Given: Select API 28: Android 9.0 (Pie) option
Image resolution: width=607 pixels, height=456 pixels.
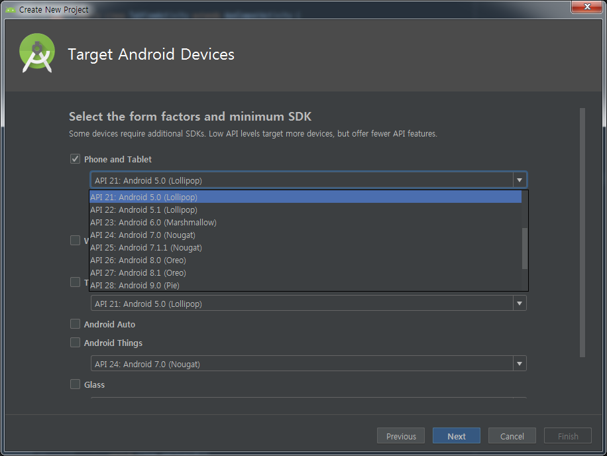Looking at the screenshot, I should (x=305, y=285).
